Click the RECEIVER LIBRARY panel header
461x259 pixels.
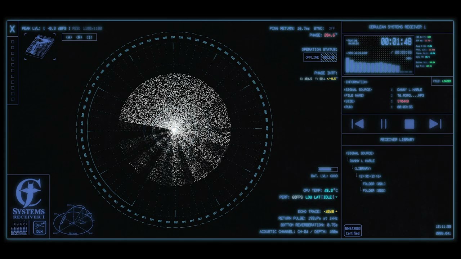tap(397, 140)
